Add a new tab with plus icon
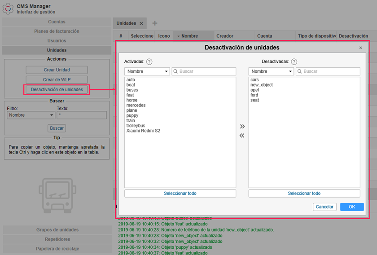The height and width of the screenshot is (255, 377). (x=155, y=23)
